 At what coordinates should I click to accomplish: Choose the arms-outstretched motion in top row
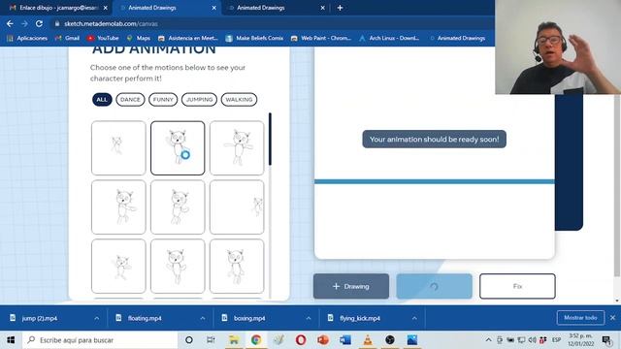pos(237,148)
